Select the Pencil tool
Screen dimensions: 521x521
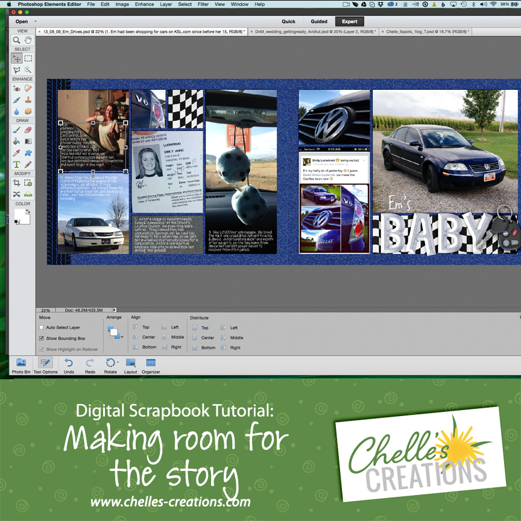tap(28, 165)
